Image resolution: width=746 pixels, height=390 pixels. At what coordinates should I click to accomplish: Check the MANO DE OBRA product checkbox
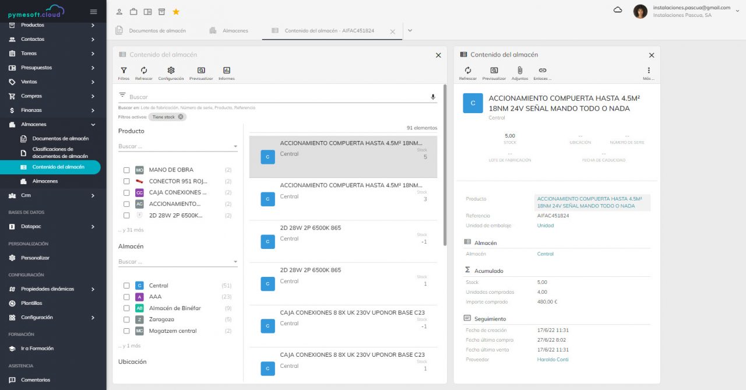pyautogui.click(x=126, y=170)
